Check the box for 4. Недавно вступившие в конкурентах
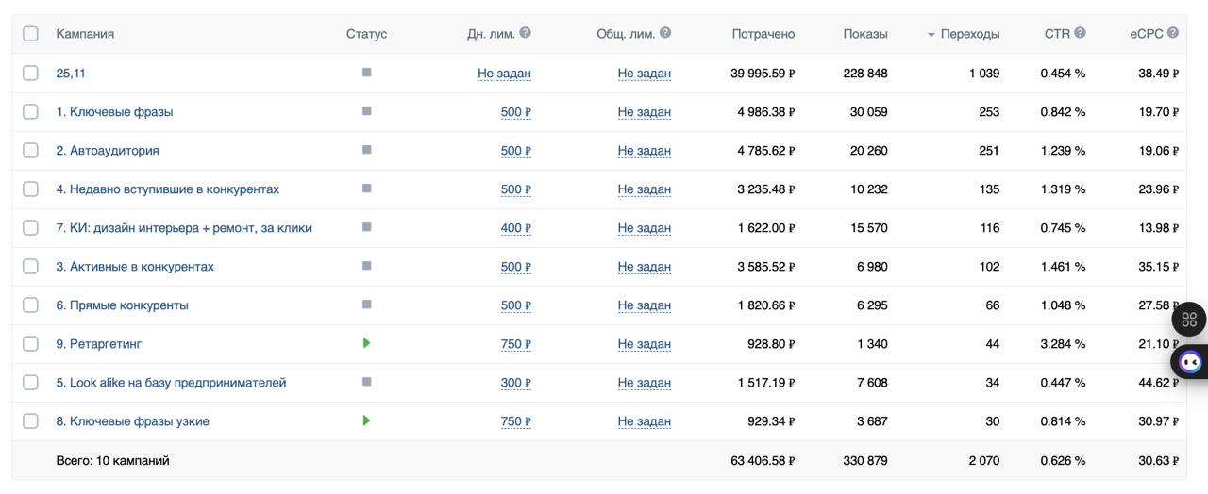The image size is (1208, 494). [30, 189]
